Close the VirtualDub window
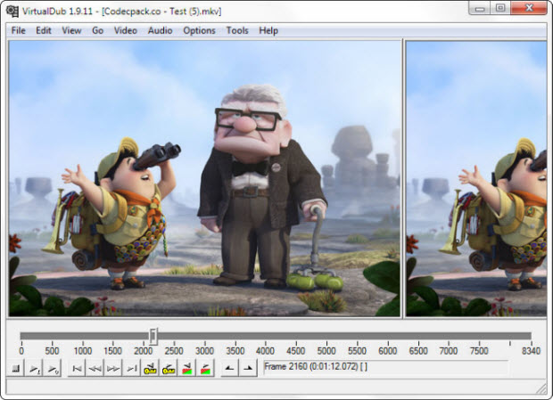 (x=529, y=8)
